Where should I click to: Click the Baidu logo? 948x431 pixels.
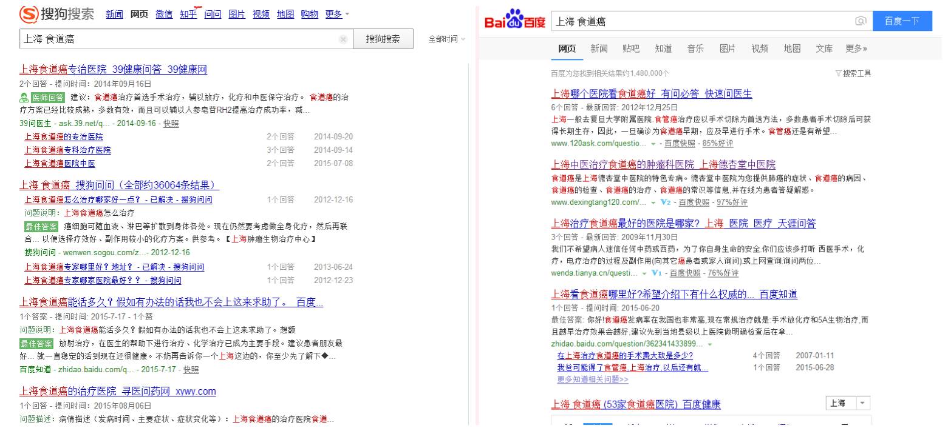point(514,20)
